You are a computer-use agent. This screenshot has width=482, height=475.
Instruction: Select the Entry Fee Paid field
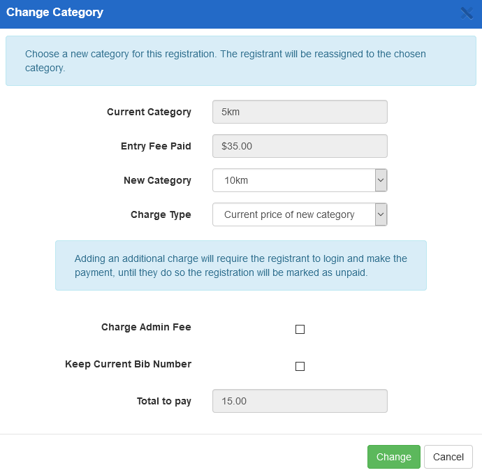tap(300, 146)
